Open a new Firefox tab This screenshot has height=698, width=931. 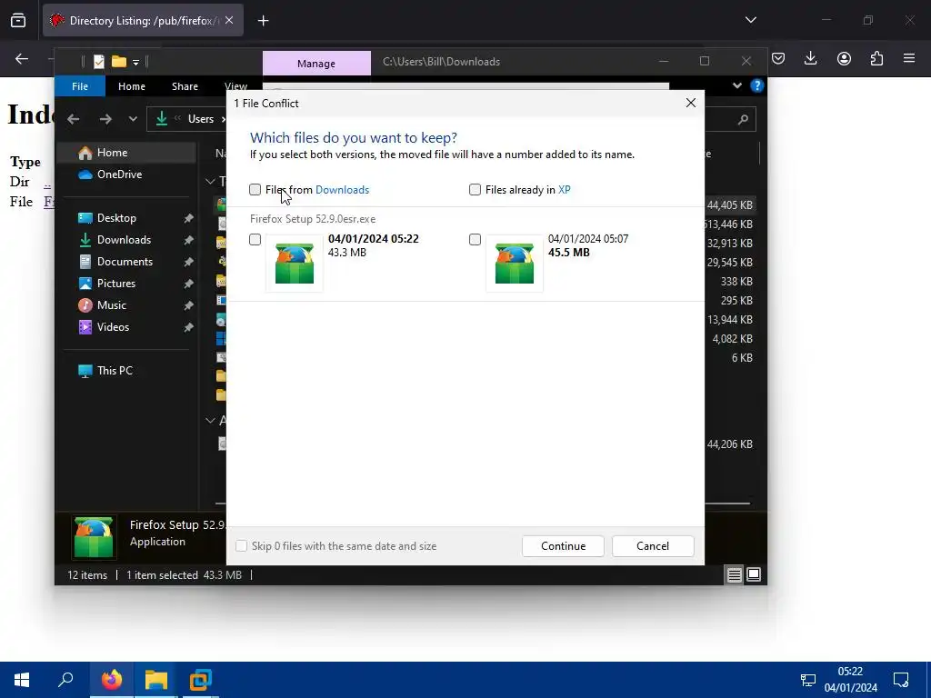tap(263, 21)
